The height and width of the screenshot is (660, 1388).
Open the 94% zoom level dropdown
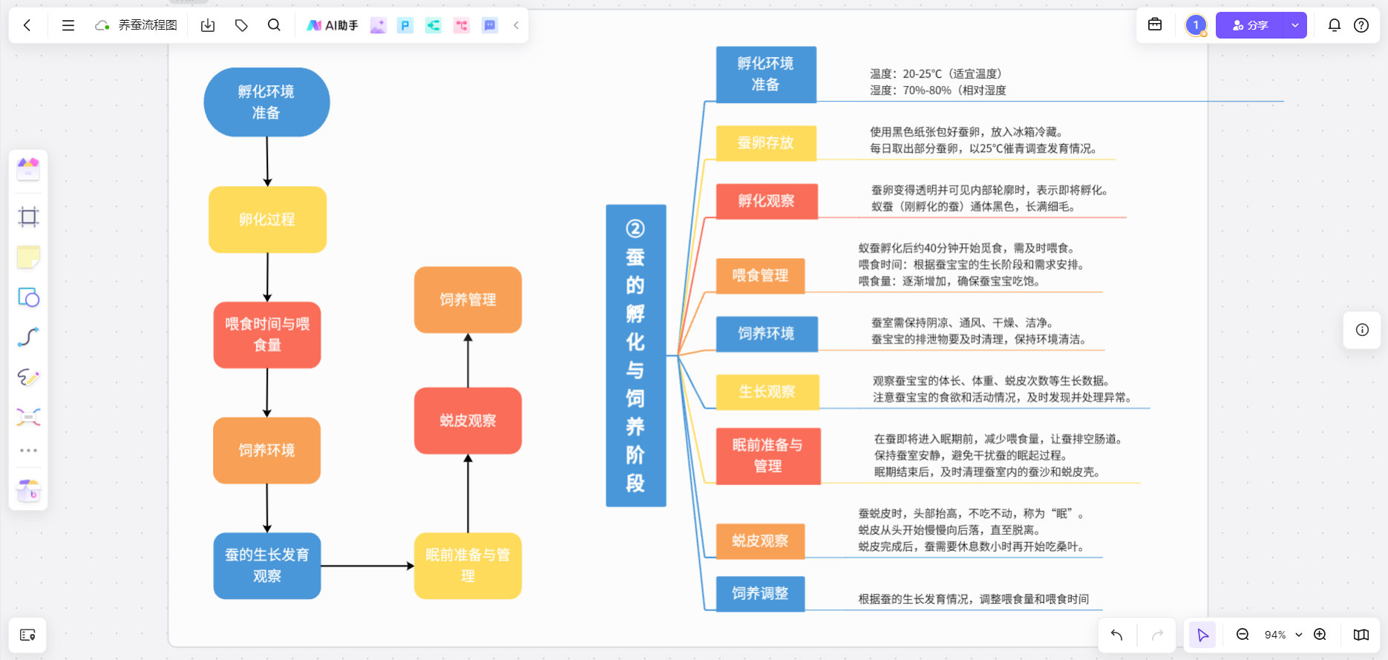click(1283, 635)
